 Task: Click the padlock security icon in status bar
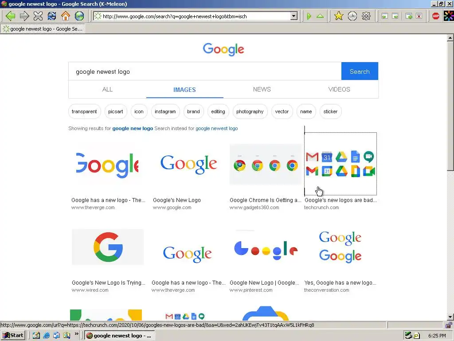pyautogui.click(x=449, y=325)
